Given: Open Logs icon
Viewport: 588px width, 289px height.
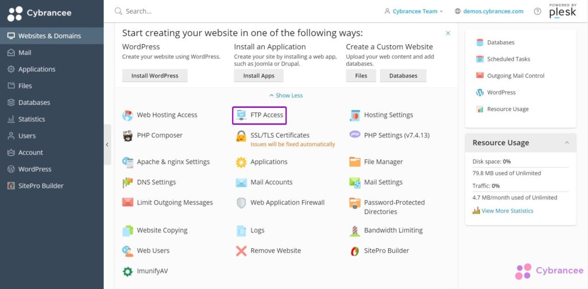Looking at the screenshot, I should point(241,231).
